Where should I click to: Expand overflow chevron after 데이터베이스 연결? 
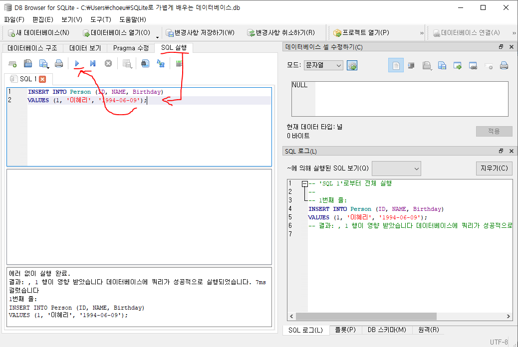(x=514, y=33)
